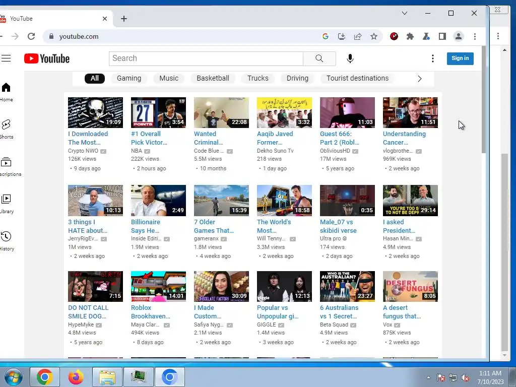The image size is (516, 387).
Task: Open "Wanted Criminal..." video title
Action: pyautogui.click(x=208, y=138)
